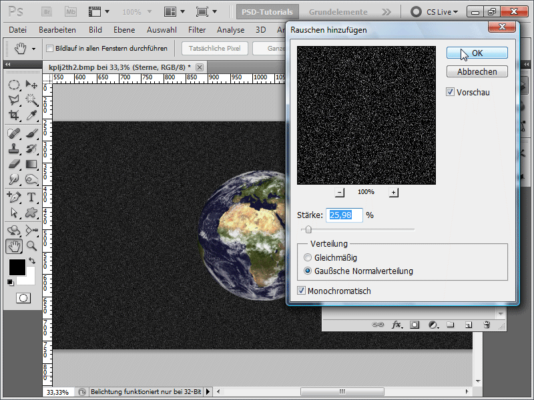This screenshot has height=400, width=534.
Task: Select the Crop tool
Action: pyautogui.click(x=13, y=115)
